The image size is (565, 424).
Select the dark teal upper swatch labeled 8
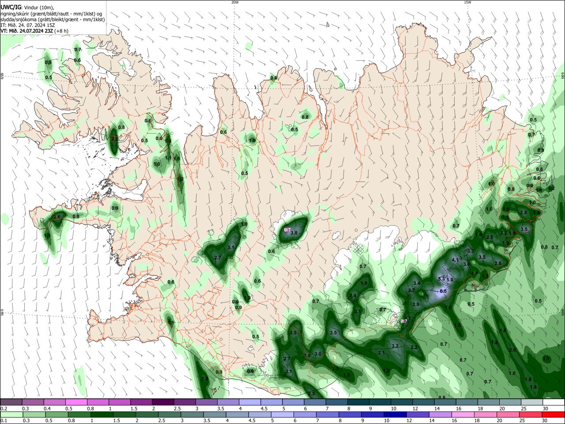(x=358, y=402)
